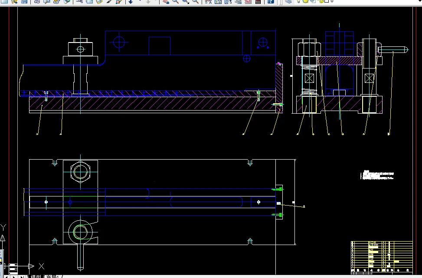422x278 pixels.
Task: Click the Open file toolbar icon
Action: 15,1
